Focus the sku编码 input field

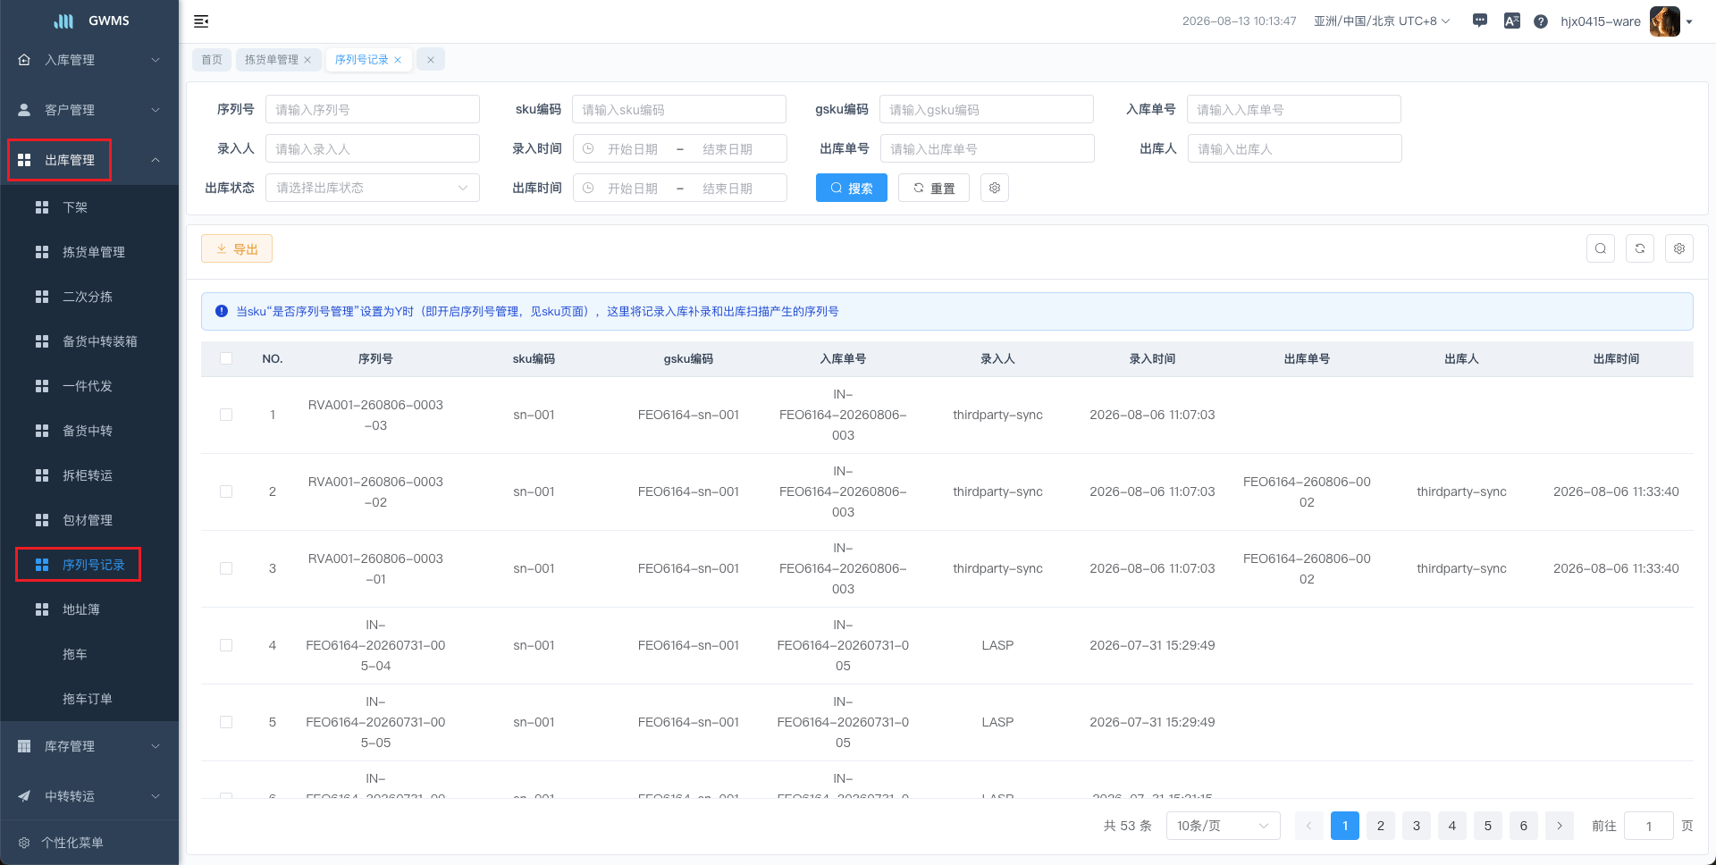pos(679,109)
